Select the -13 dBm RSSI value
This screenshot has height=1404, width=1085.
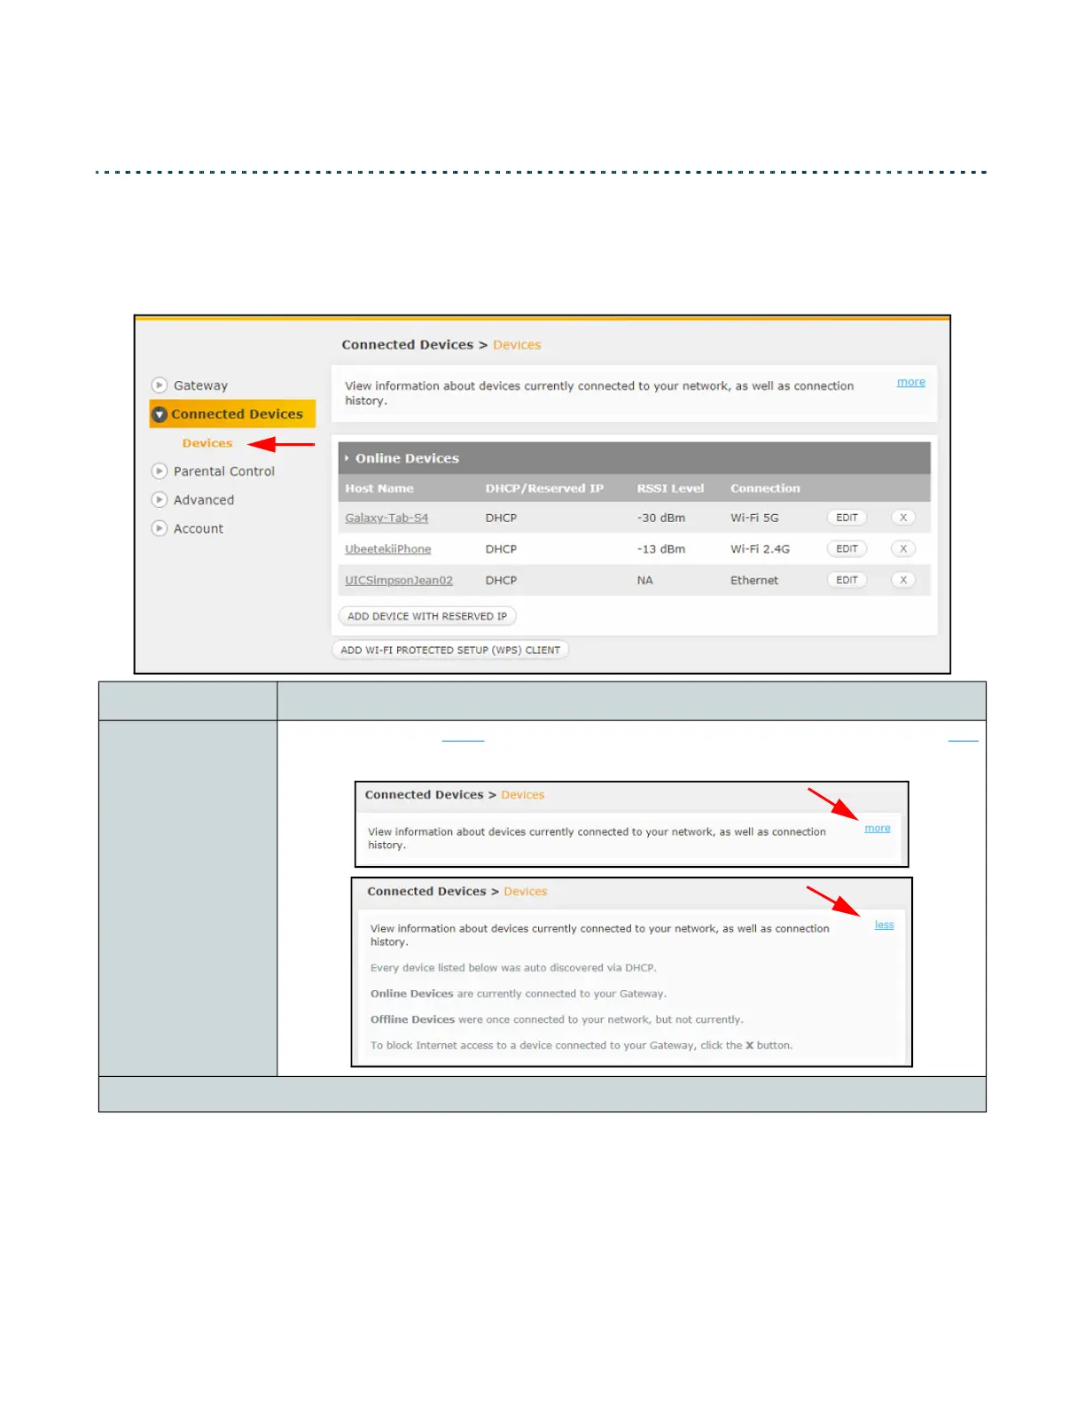pos(661,549)
